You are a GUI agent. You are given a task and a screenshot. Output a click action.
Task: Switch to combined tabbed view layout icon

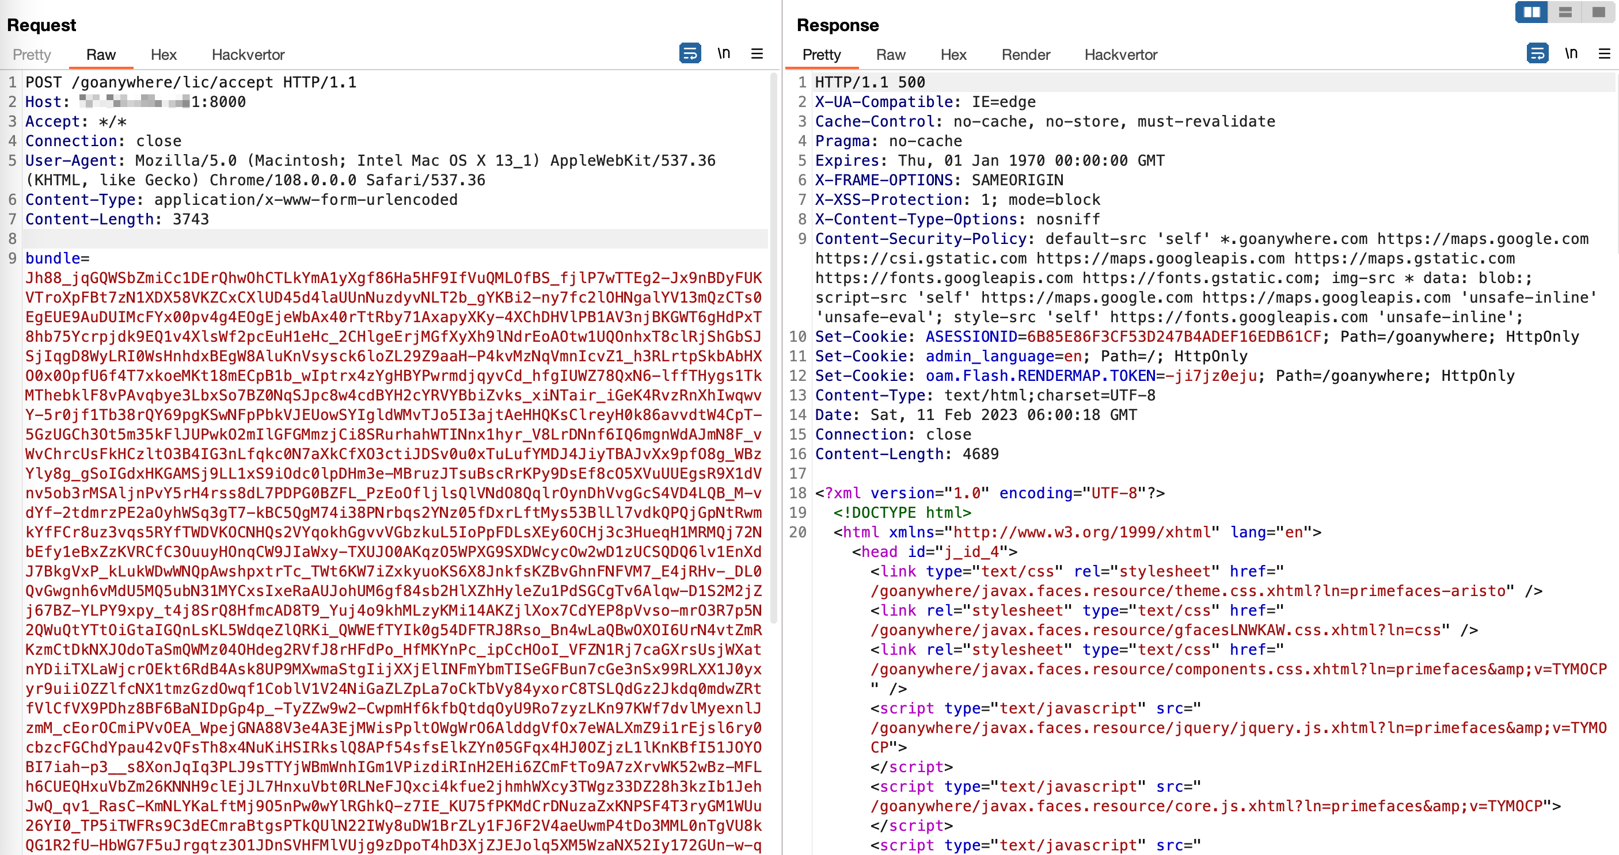[x=1598, y=12]
